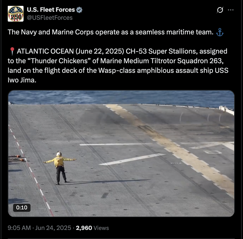Click the ATLANTIC OCEAN caption paragraph
243x239 pixels.
click(118, 66)
